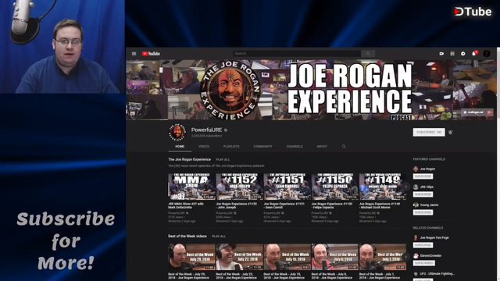Switch to the Home tab
The width and height of the screenshot is (500, 281).
pos(180,146)
